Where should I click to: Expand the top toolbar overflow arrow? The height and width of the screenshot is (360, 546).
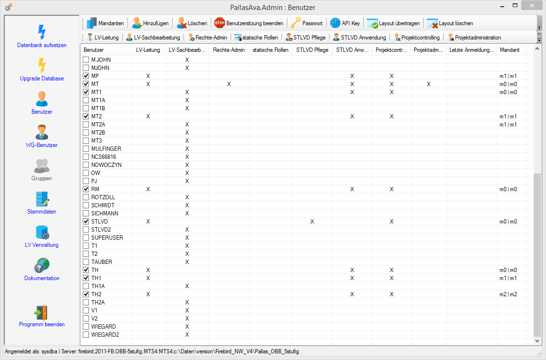tap(539, 28)
